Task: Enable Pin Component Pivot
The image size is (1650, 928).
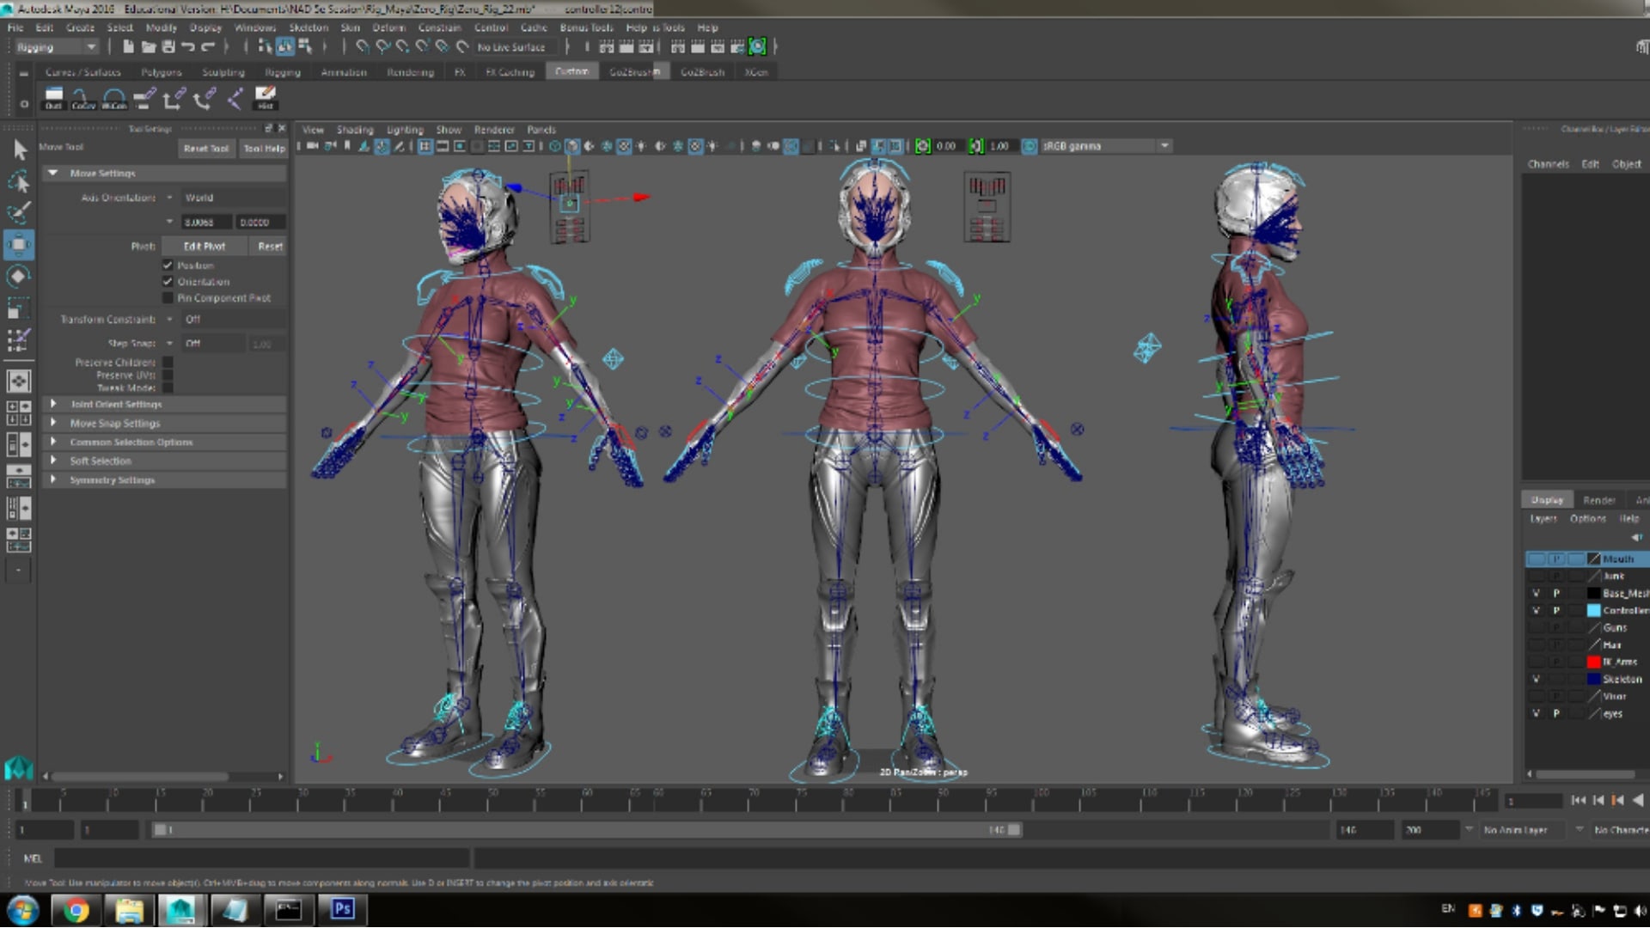Action: [x=168, y=297]
